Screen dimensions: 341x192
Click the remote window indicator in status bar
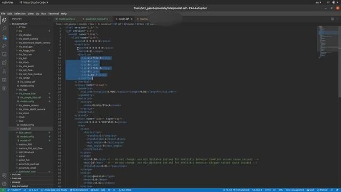(x=3, y=190)
